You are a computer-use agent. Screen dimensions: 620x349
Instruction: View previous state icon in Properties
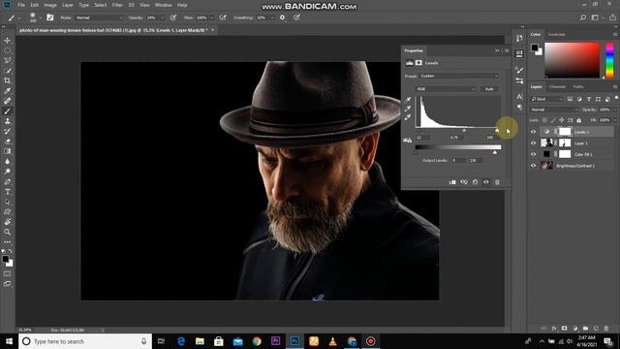coord(464,182)
